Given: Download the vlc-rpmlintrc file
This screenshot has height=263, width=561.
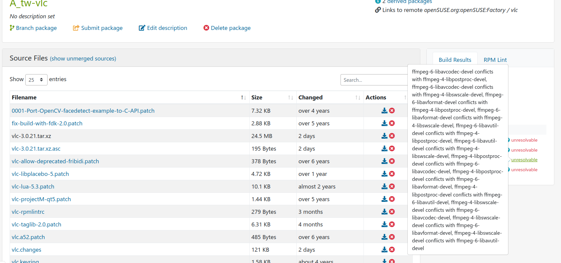Looking at the screenshot, I should [x=384, y=212].
